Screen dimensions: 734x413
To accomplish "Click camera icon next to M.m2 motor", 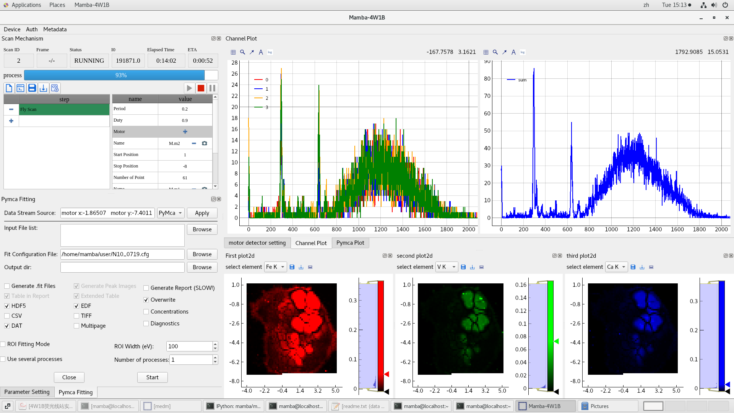I will (205, 143).
